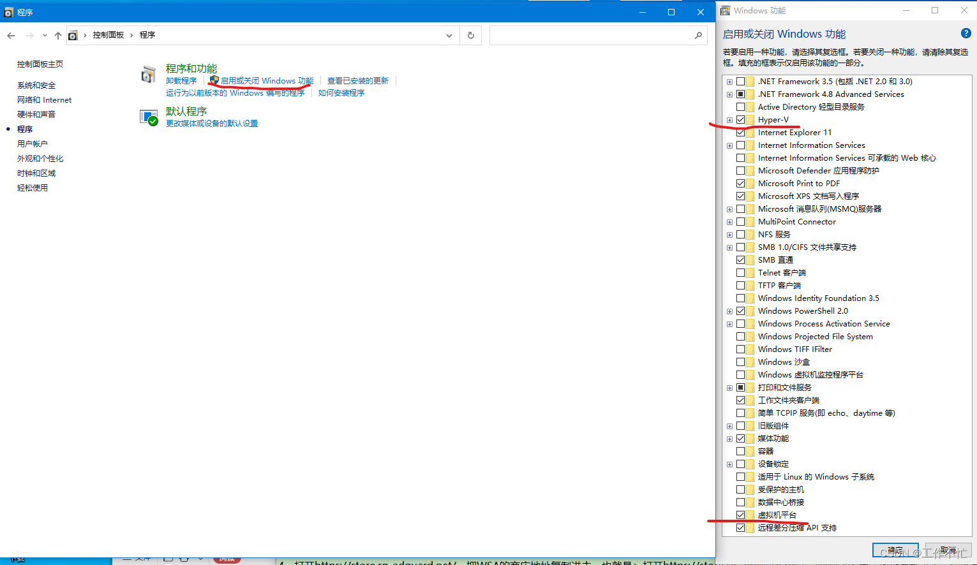
Task: Open recent locations dropdown arrow
Action: [45, 36]
